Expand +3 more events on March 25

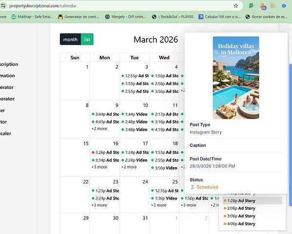click(159, 205)
